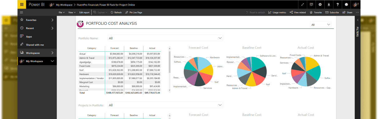This screenshot has width=378, height=119.
Task: Click the download arrow icon
Action: tap(329, 5)
